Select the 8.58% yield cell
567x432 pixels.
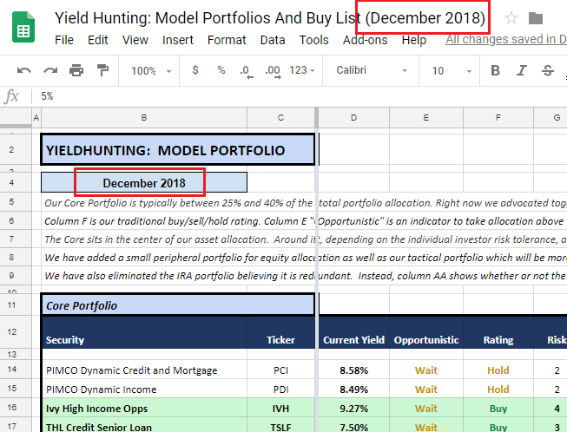[x=353, y=370]
